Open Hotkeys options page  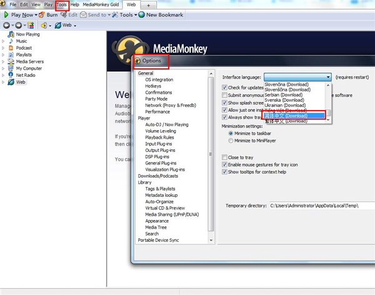coord(153,86)
